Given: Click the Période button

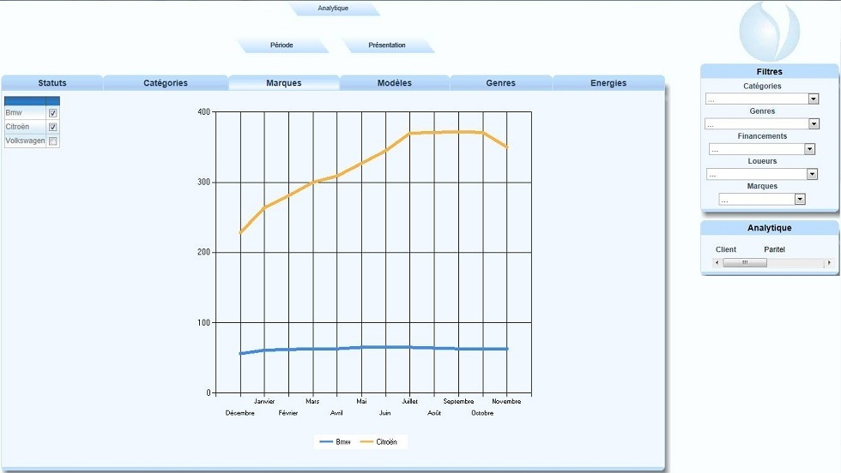Looking at the screenshot, I should point(281,45).
